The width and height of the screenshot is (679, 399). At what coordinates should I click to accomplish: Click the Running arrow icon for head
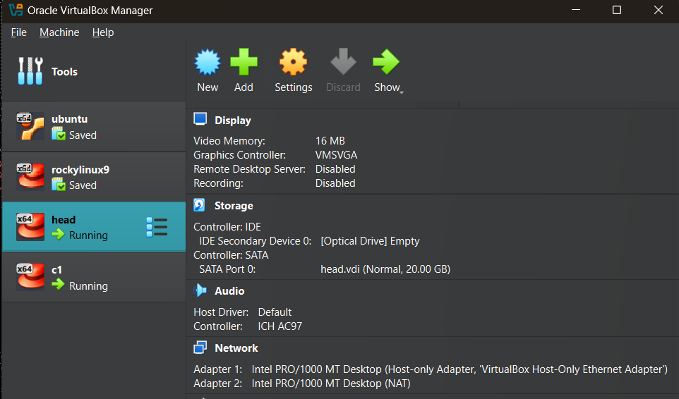pos(58,234)
